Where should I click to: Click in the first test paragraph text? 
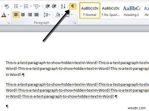pos(77,69)
